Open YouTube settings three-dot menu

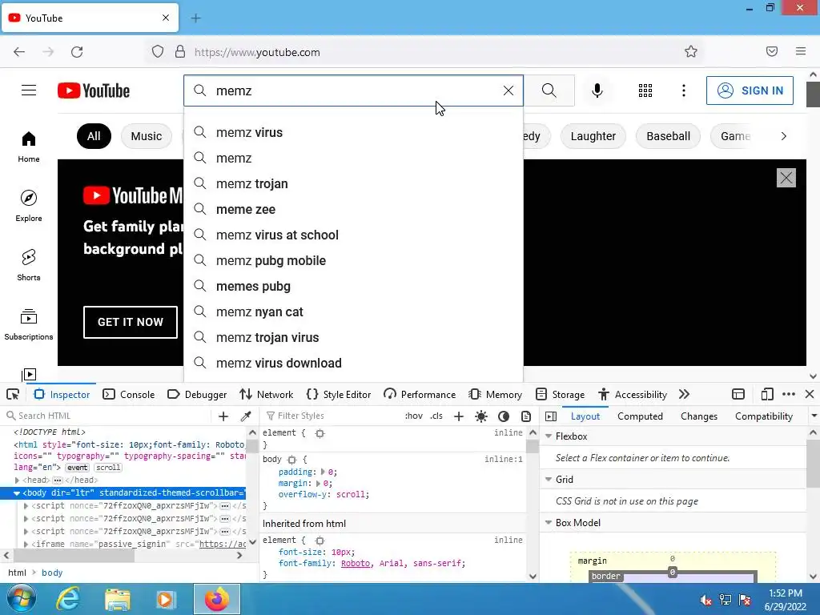tap(684, 90)
